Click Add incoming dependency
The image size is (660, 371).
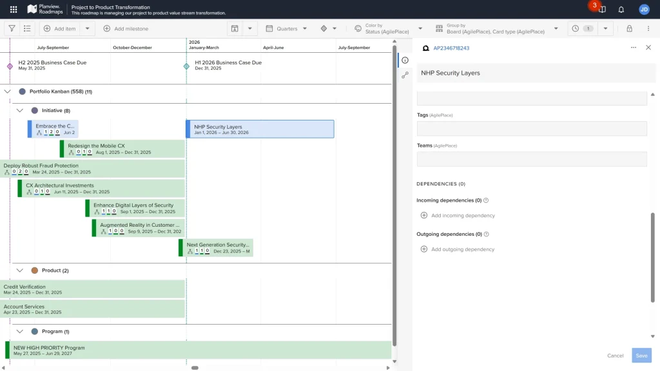tap(458, 215)
